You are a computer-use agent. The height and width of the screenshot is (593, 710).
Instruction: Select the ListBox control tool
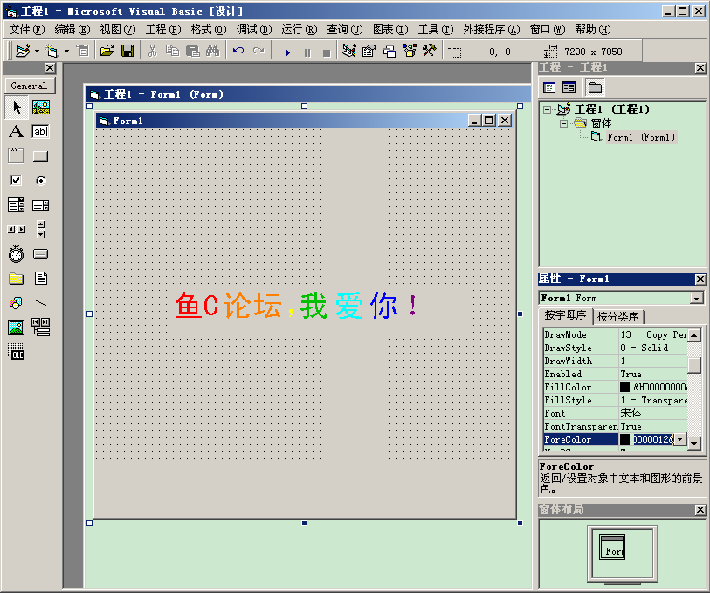click(41, 205)
